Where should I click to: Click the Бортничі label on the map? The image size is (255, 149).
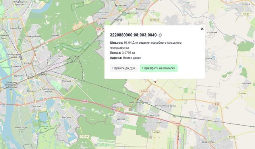point(67,117)
